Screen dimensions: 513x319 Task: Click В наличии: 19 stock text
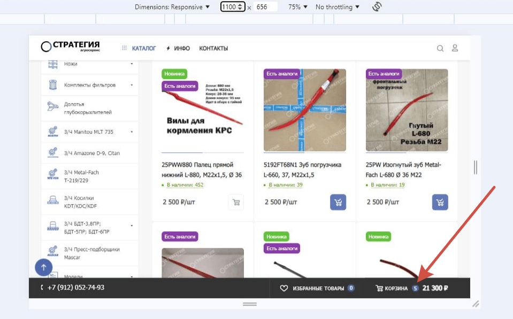point(388,185)
